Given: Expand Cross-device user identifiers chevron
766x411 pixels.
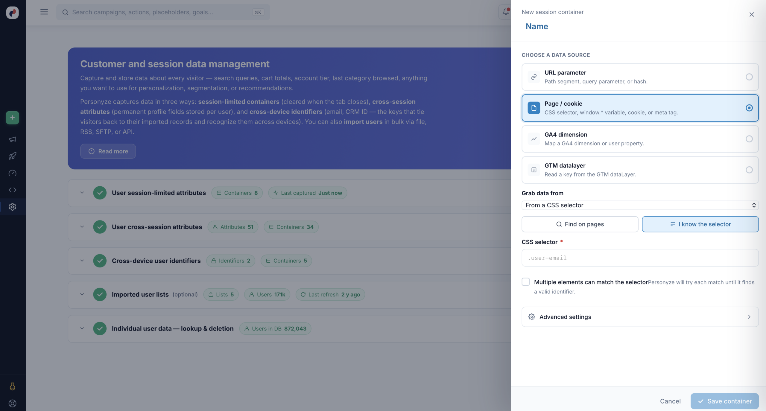Looking at the screenshot, I should 82,261.
